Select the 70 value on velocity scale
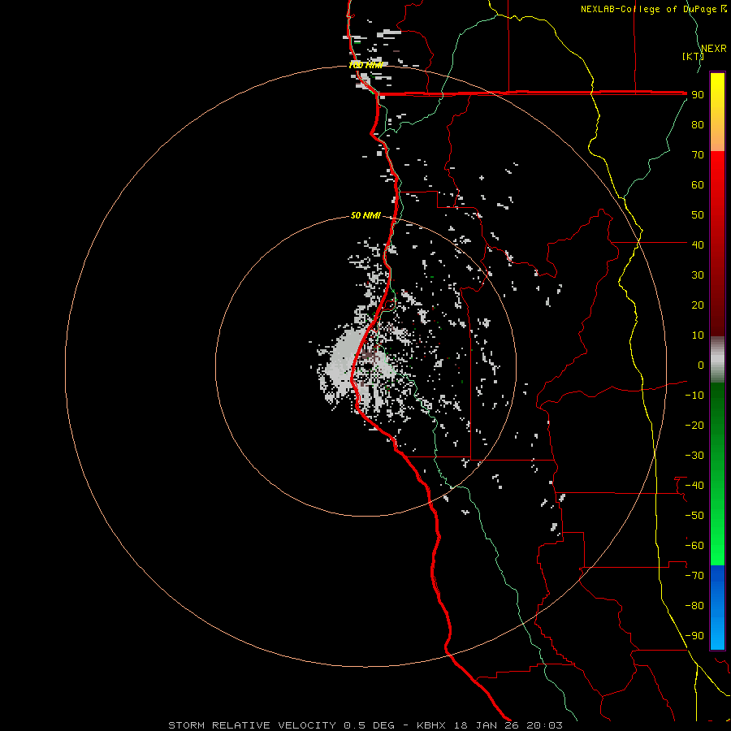The width and height of the screenshot is (731, 731). tap(698, 155)
